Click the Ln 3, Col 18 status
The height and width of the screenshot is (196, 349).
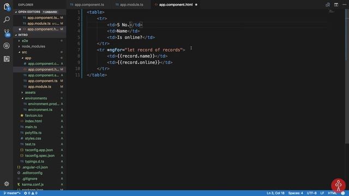275,193
